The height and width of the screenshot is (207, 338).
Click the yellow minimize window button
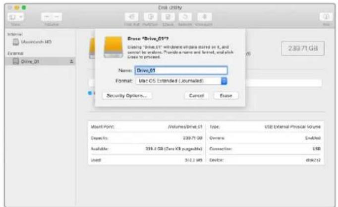click(17, 7)
